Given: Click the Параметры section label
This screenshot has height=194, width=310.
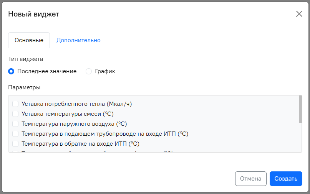Looking at the screenshot, I should click(x=24, y=87).
